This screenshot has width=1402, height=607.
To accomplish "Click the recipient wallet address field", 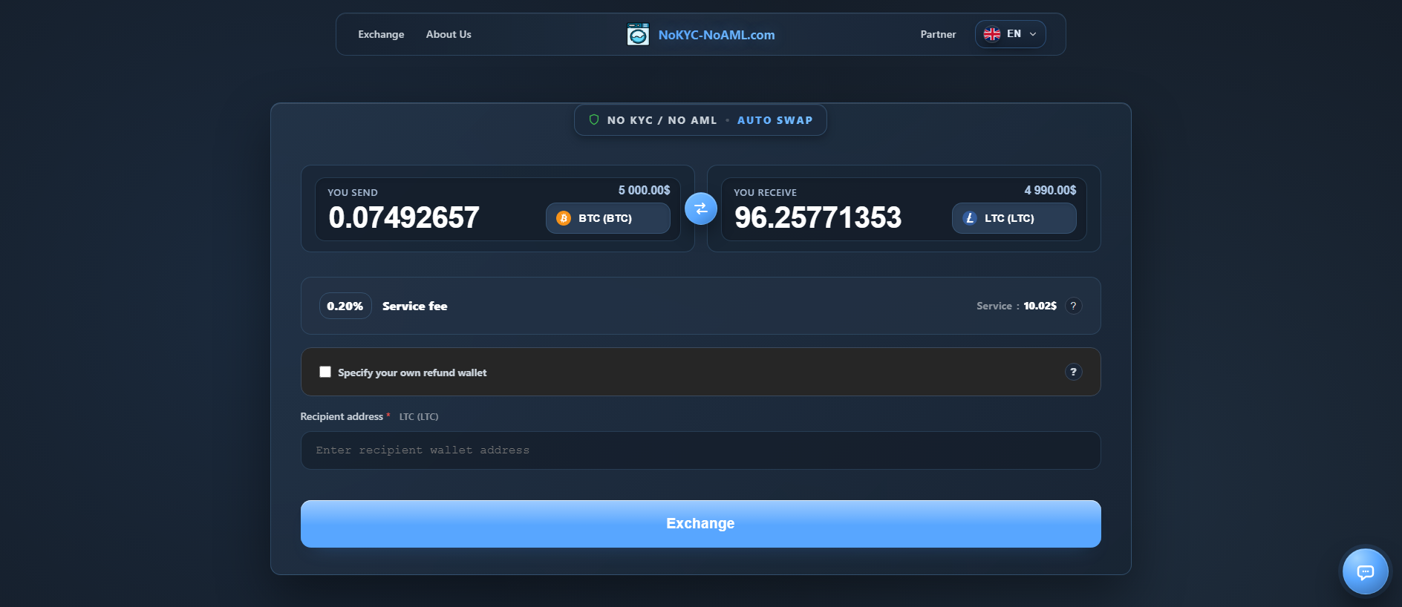I will [700, 450].
